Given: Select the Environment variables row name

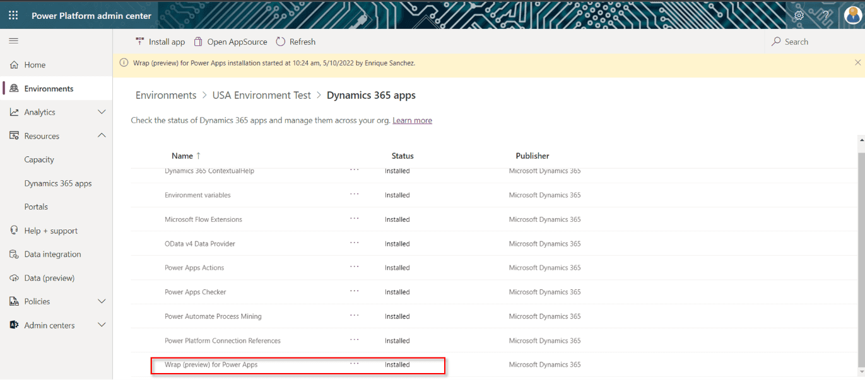Looking at the screenshot, I should click(x=197, y=195).
